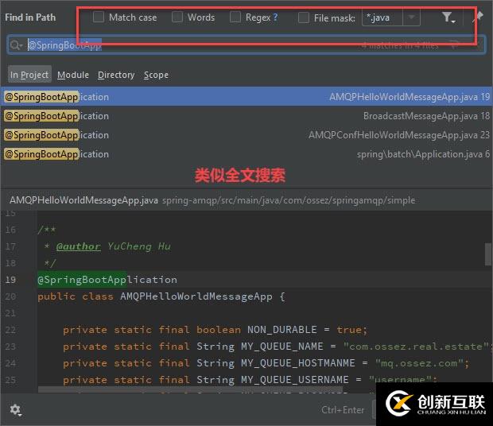Click the @SpringBootApp search field

246,45
